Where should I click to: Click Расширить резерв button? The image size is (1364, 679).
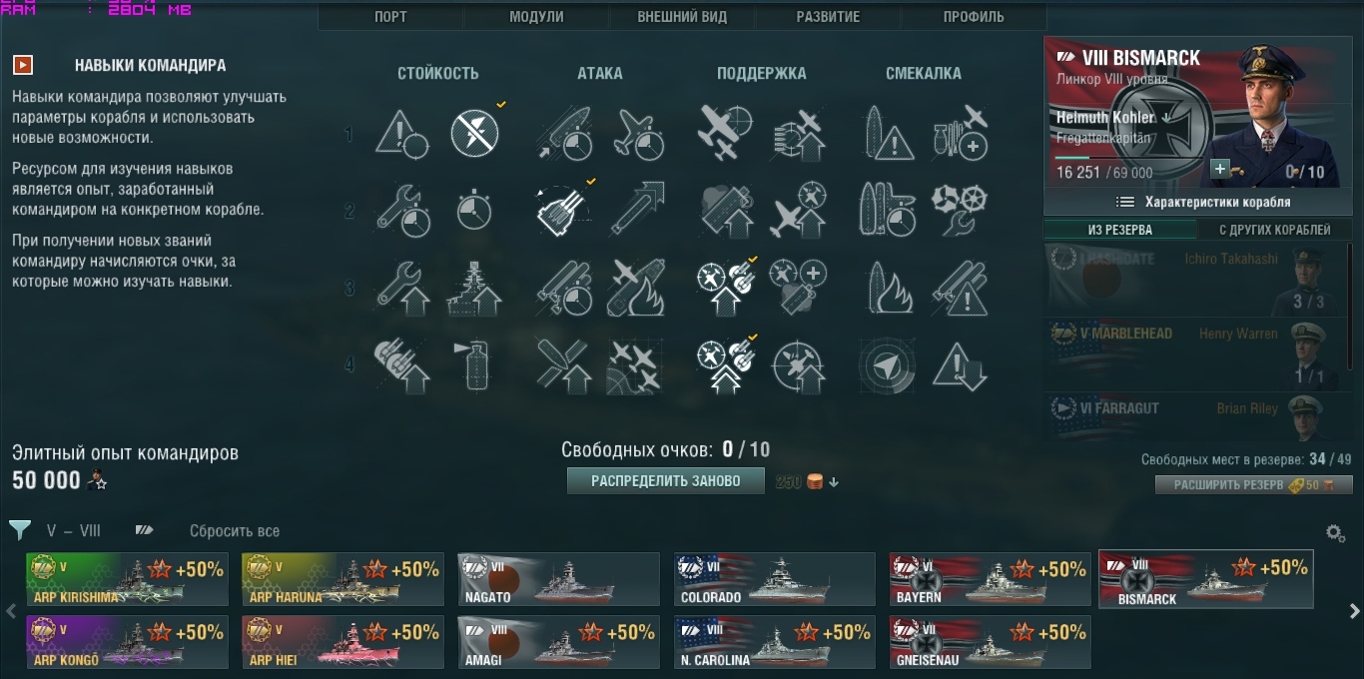click(1253, 485)
